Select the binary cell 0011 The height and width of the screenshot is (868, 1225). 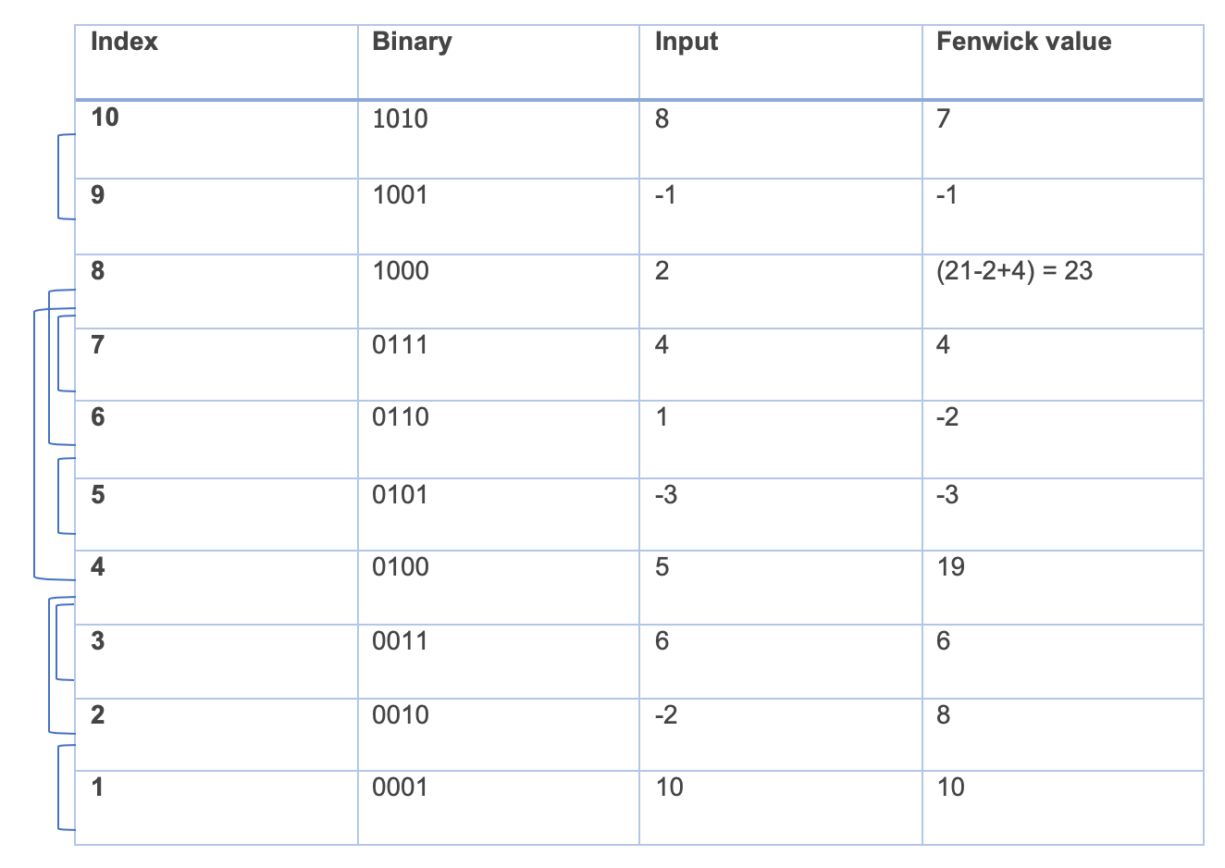[400, 641]
